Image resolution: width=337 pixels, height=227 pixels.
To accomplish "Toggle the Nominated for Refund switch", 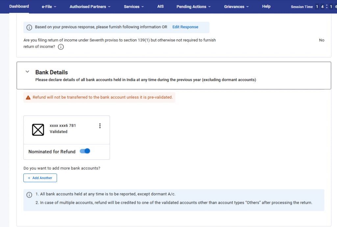I will point(85,151).
